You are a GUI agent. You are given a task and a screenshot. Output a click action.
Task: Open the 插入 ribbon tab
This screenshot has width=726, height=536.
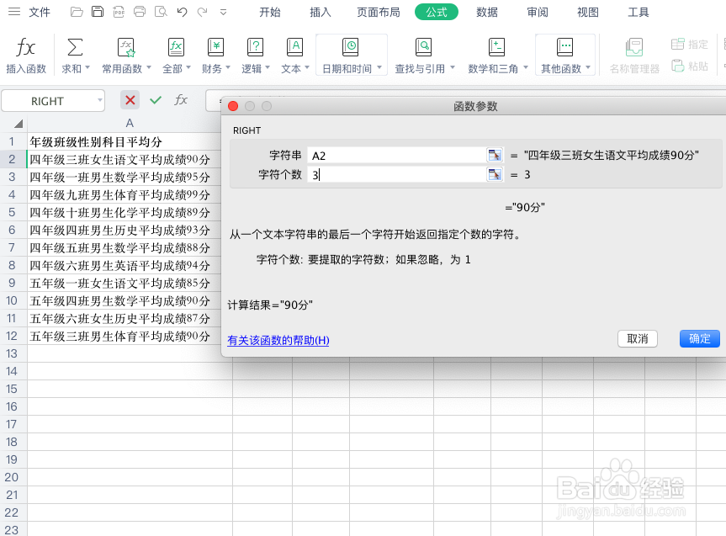click(320, 13)
